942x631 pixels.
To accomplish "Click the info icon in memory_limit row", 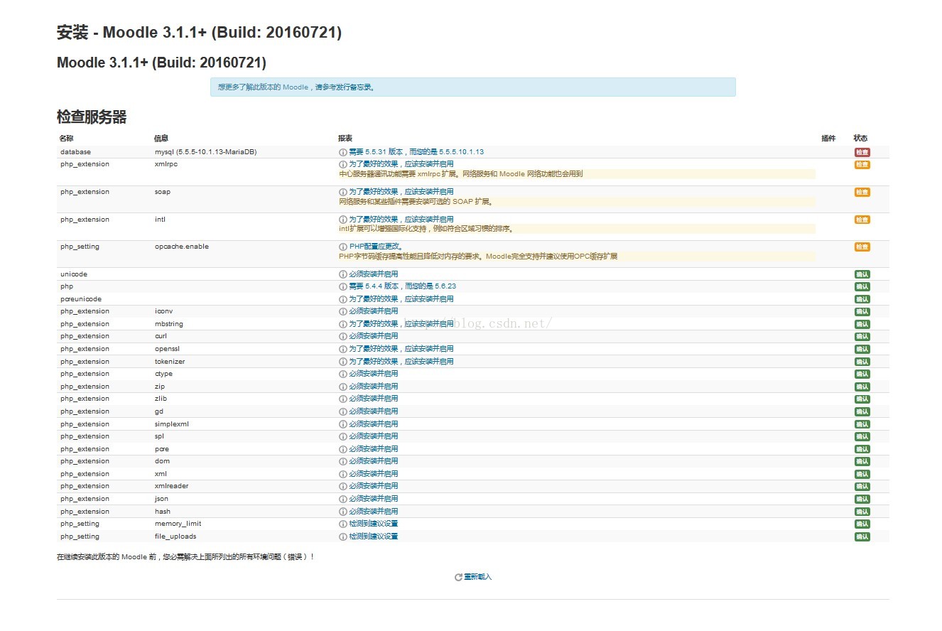I will 343,524.
